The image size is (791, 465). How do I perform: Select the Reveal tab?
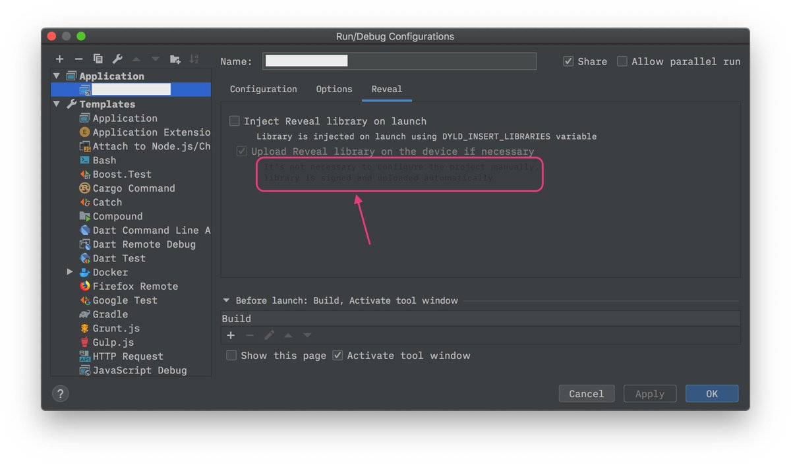click(387, 89)
